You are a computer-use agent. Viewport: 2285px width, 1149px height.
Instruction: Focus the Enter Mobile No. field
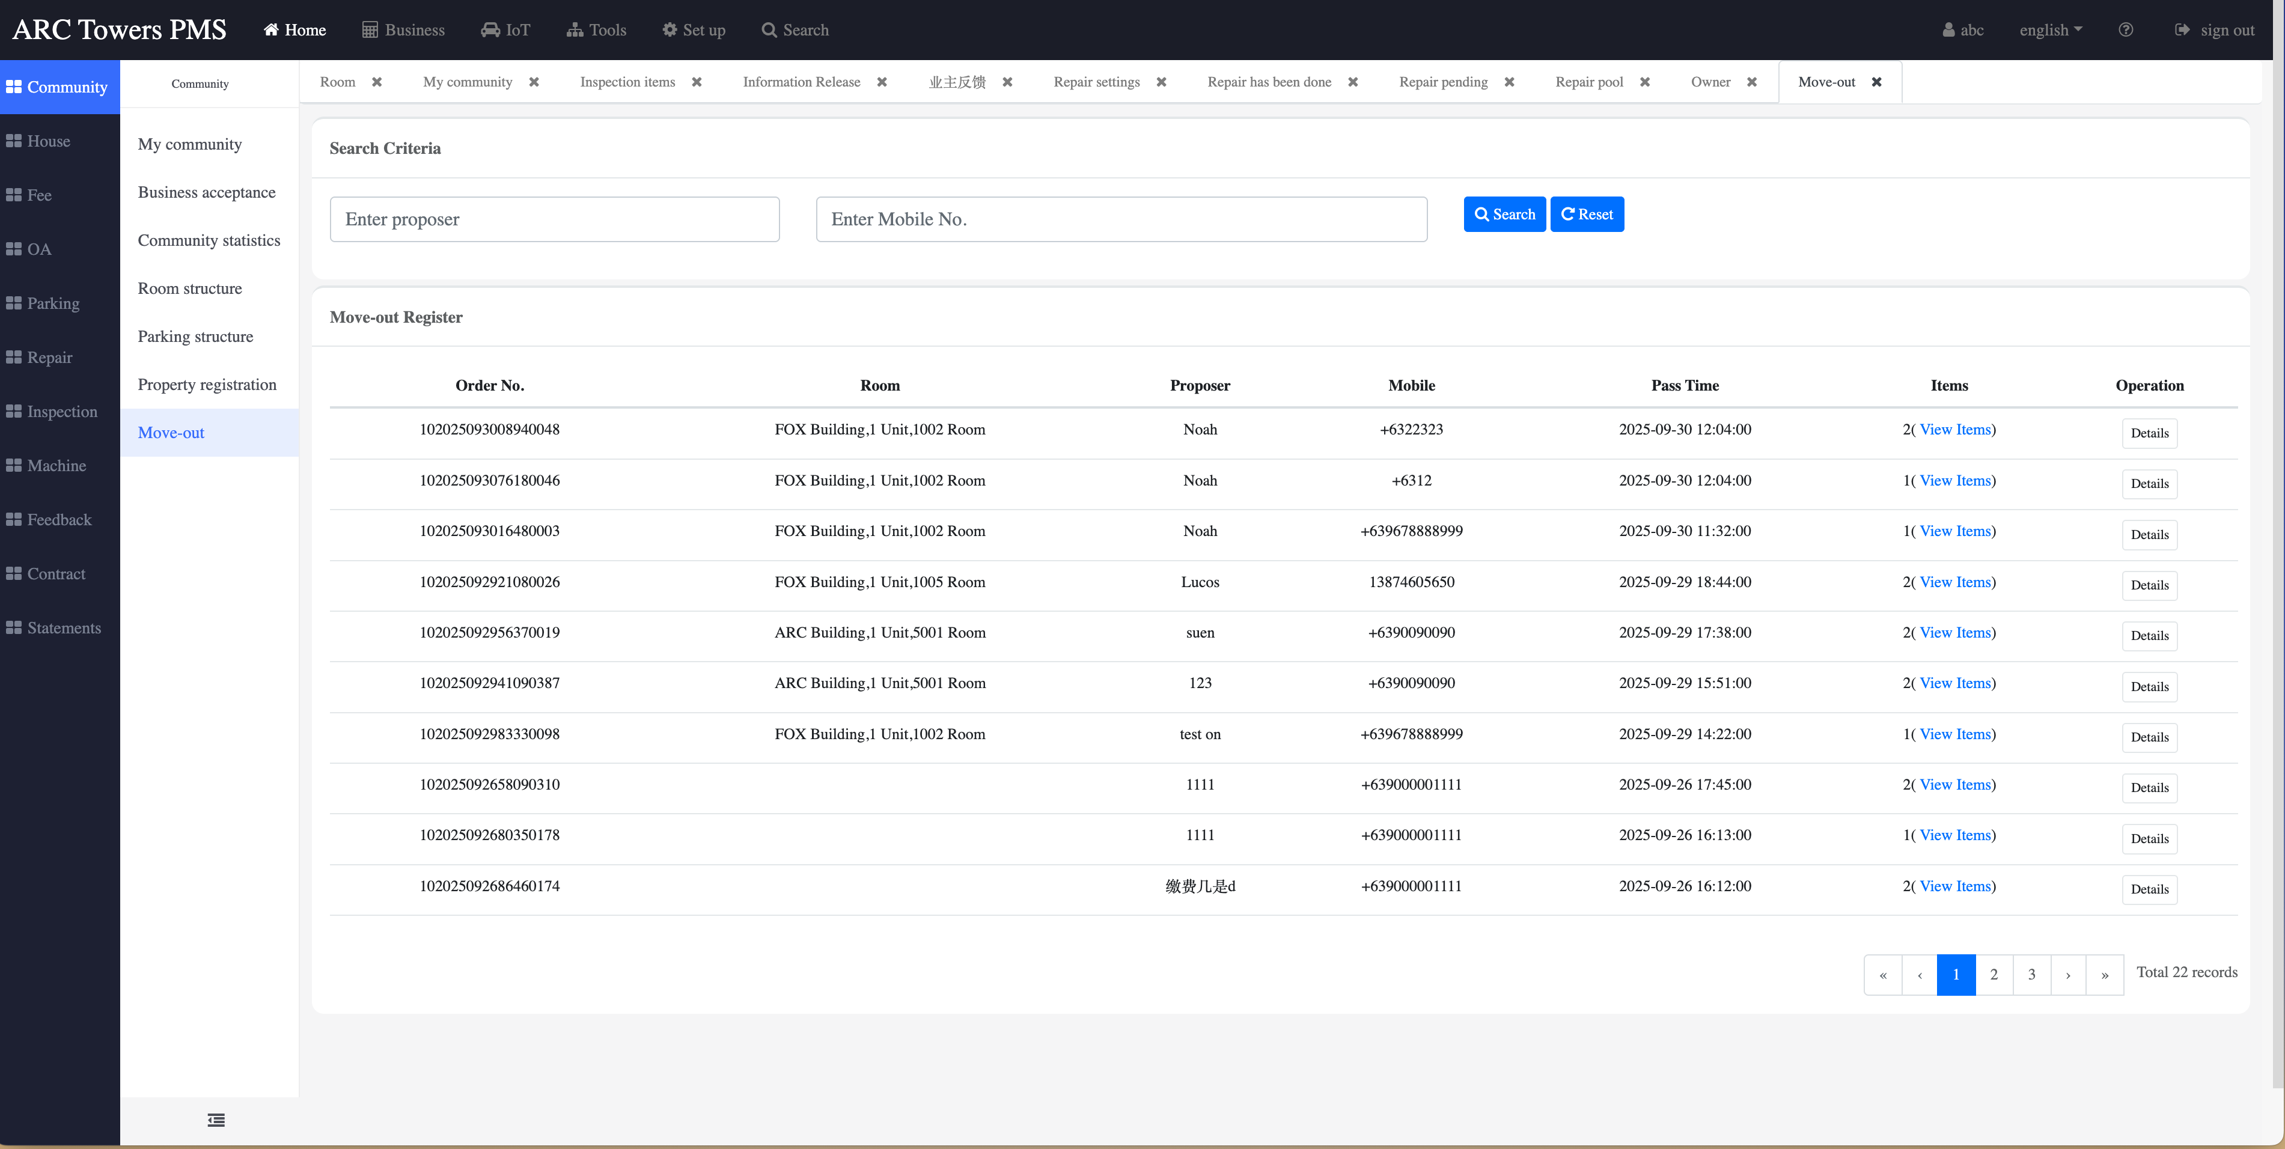1120,219
